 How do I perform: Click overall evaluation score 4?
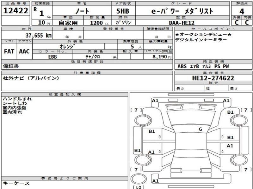pos(242,11)
